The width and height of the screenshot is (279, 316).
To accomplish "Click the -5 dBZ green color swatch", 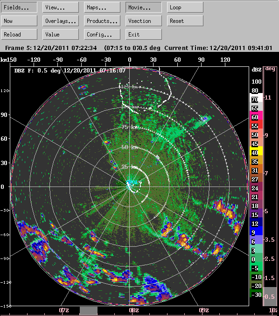I will click(256, 266).
